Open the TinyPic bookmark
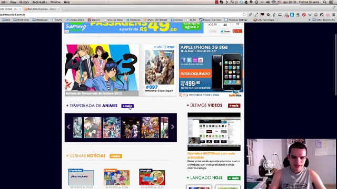 coord(57,20)
